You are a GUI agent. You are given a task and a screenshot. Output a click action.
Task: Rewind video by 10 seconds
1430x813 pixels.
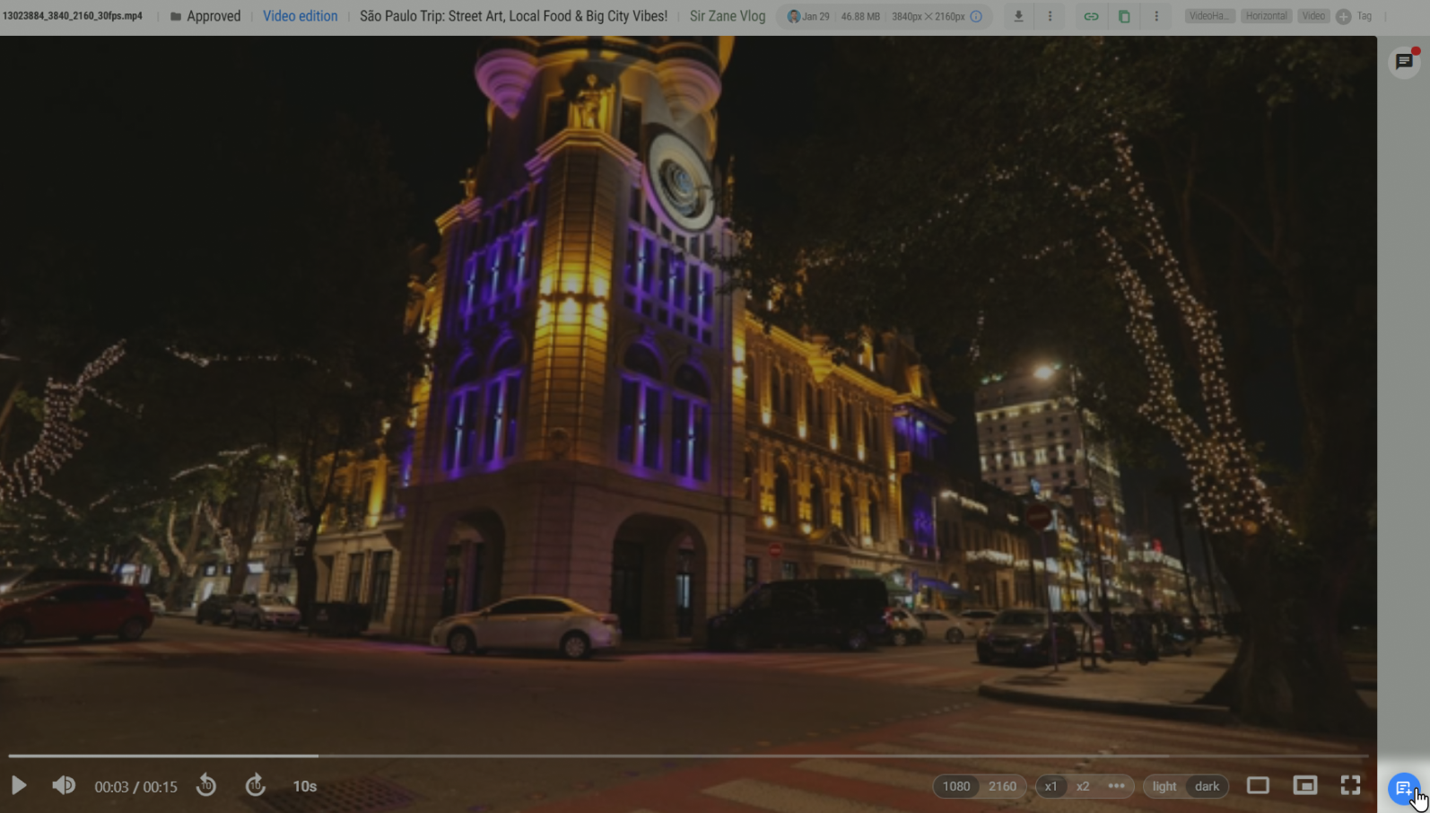(x=206, y=786)
